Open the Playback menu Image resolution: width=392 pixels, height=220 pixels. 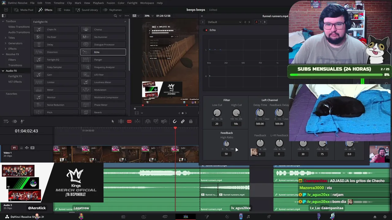pos(98,3)
